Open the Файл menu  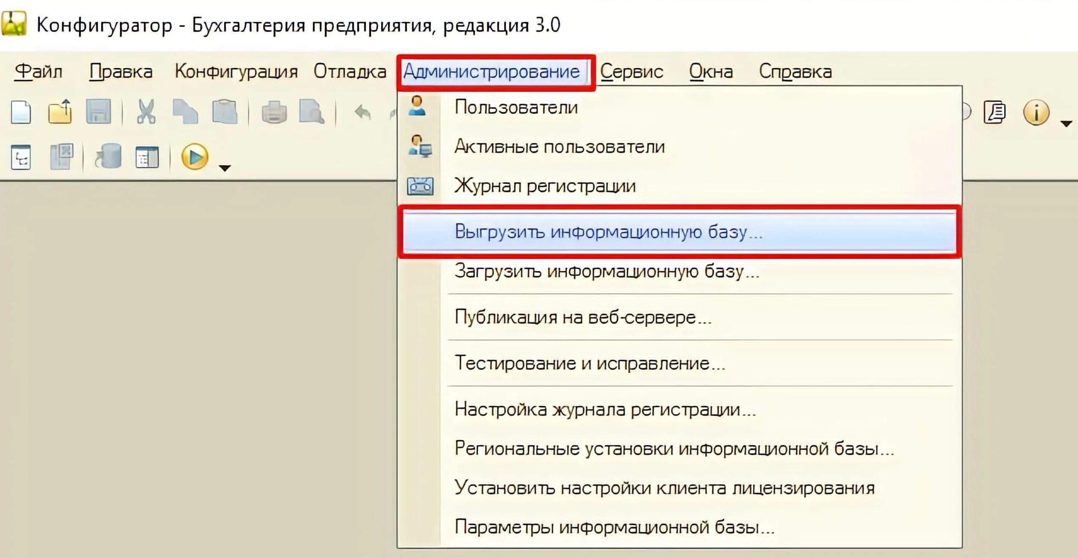pyautogui.click(x=38, y=72)
